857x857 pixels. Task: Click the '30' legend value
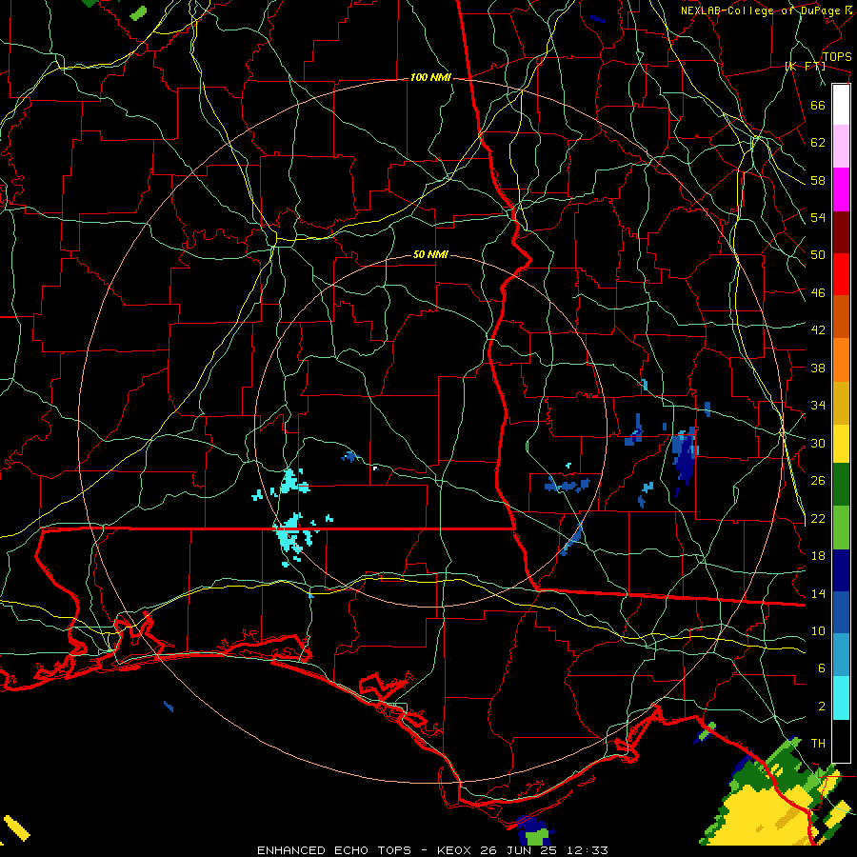[x=818, y=443]
